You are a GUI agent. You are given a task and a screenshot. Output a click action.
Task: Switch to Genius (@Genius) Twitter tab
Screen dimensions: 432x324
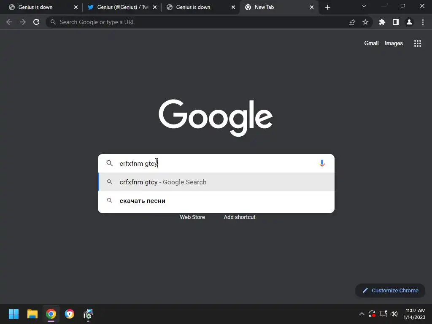pos(122,7)
